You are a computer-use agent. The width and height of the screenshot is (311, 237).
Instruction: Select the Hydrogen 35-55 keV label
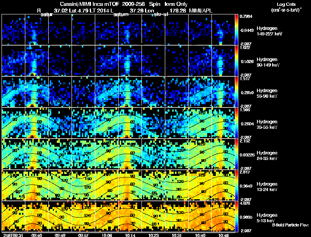click(267, 125)
